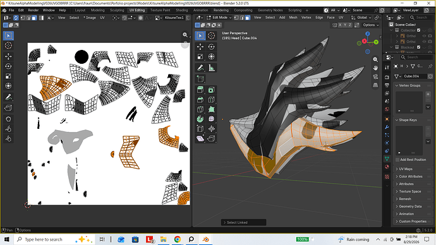This screenshot has height=245, width=436.
Task: Select the 3D viewport Move tool
Action: tap(200, 47)
